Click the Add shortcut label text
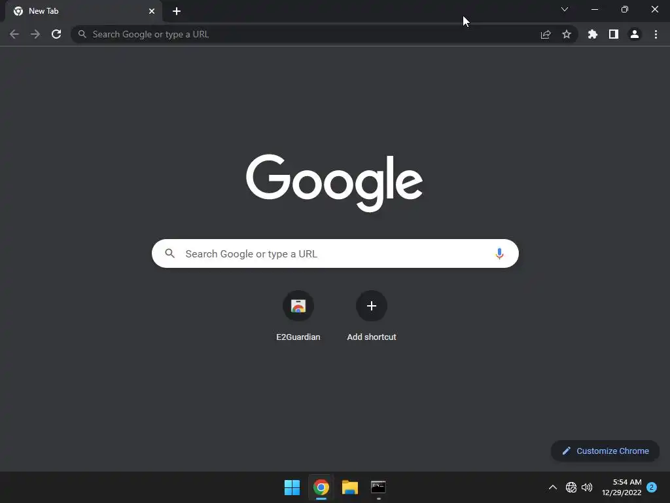 click(372, 337)
